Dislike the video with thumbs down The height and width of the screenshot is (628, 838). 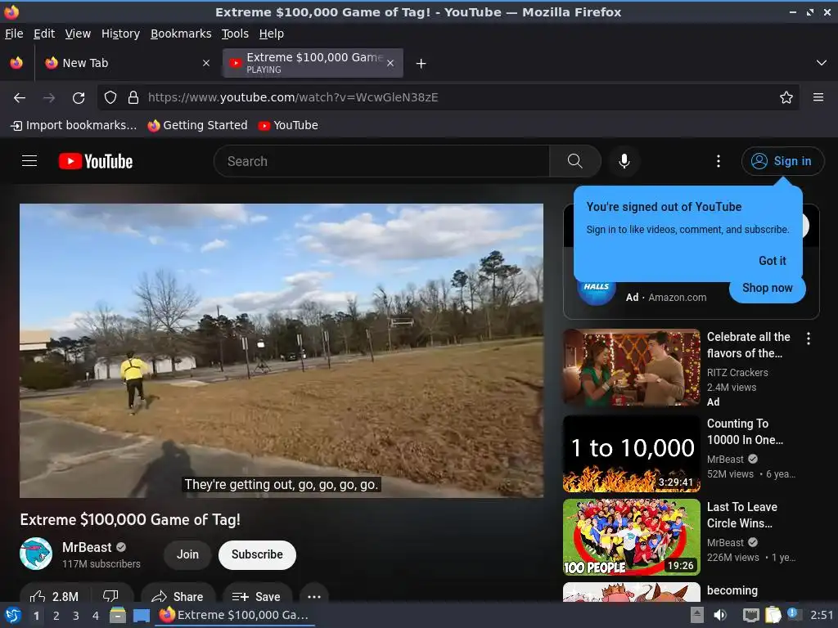[x=110, y=596]
